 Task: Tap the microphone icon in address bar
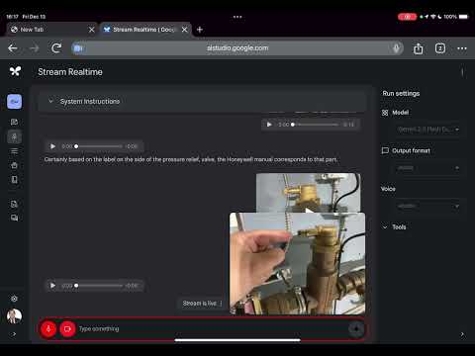396,48
